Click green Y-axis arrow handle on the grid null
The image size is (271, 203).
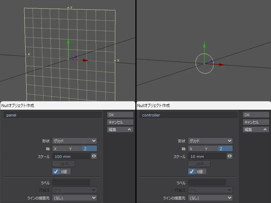tap(68, 41)
